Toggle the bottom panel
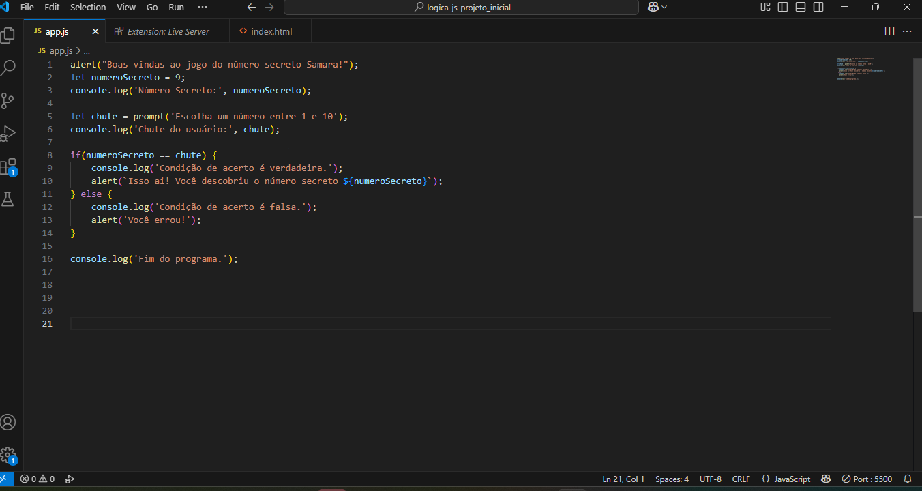The width and height of the screenshot is (922, 491). tap(801, 8)
